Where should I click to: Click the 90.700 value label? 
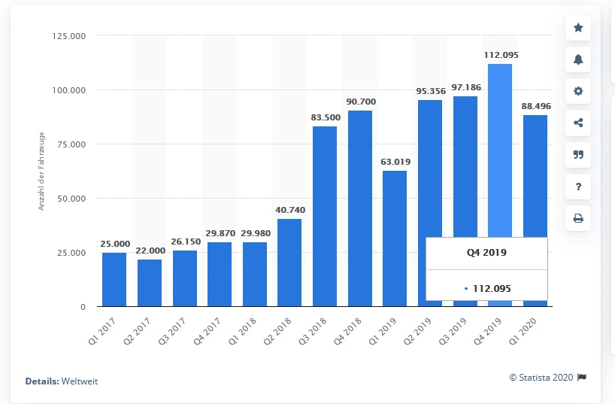359,101
